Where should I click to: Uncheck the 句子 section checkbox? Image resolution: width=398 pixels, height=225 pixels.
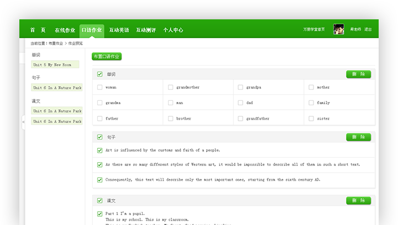(99, 137)
